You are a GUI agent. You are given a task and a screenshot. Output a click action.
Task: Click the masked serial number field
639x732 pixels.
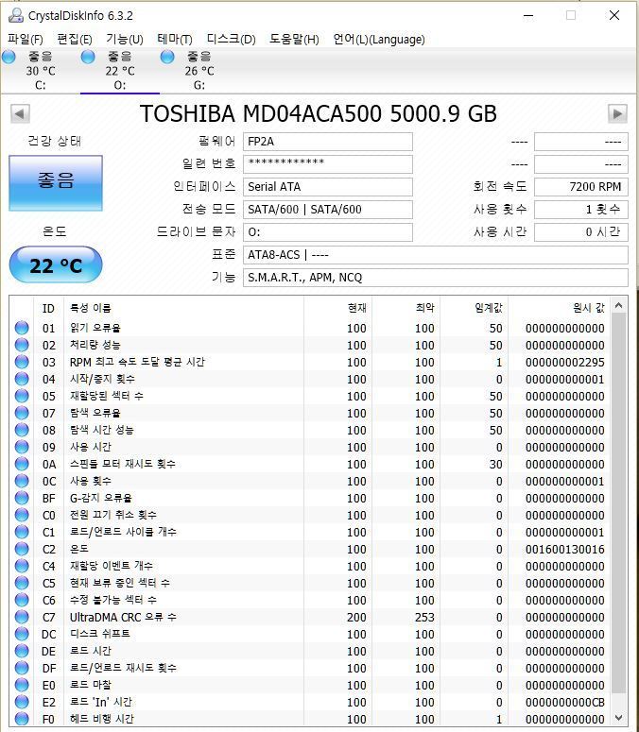coord(327,163)
